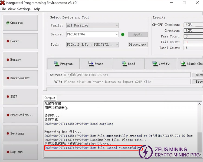Image resolution: width=203 pixels, height=162 pixels.
Task: Click the red dot beside Environment
Action: [x=8, y=78]
